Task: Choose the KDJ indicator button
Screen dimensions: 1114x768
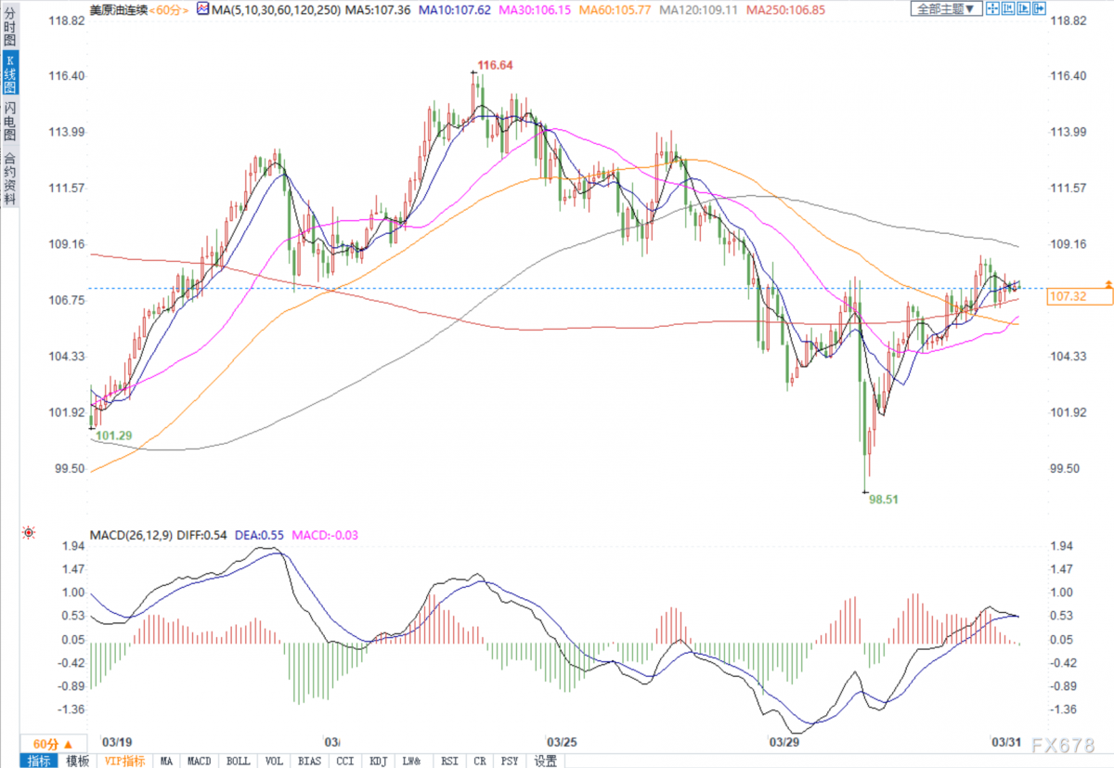Action: [379, 761]
